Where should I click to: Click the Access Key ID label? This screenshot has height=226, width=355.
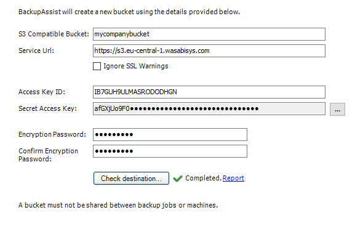[42, 92]
